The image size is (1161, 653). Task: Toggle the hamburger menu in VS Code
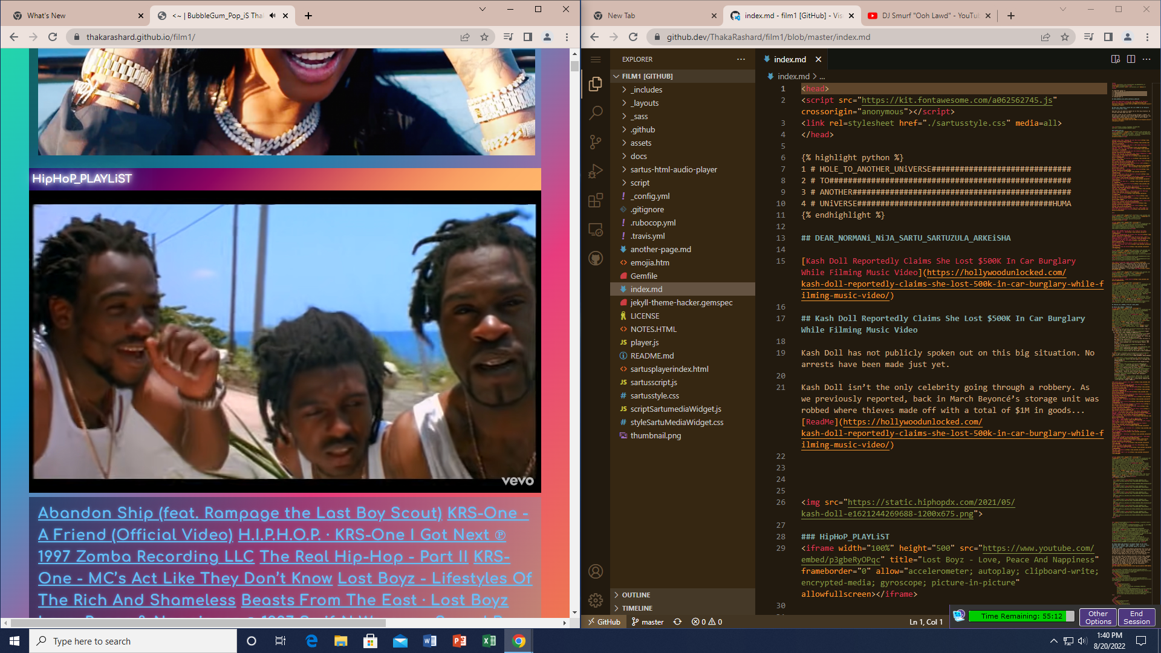click(x=596, y=59)
